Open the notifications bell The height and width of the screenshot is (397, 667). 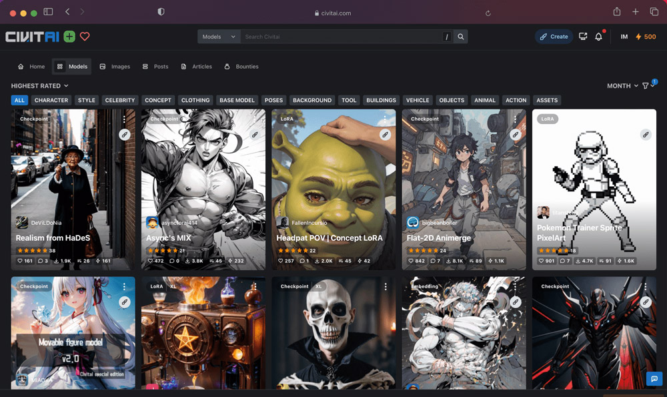(x=598, y=37)
